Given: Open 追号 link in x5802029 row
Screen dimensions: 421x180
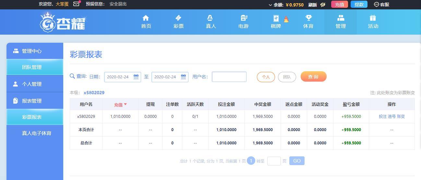Looking at the screenshot, I should point(392,116).
